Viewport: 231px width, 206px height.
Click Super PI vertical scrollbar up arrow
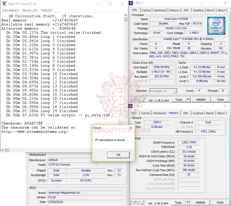tap(126, 15)
